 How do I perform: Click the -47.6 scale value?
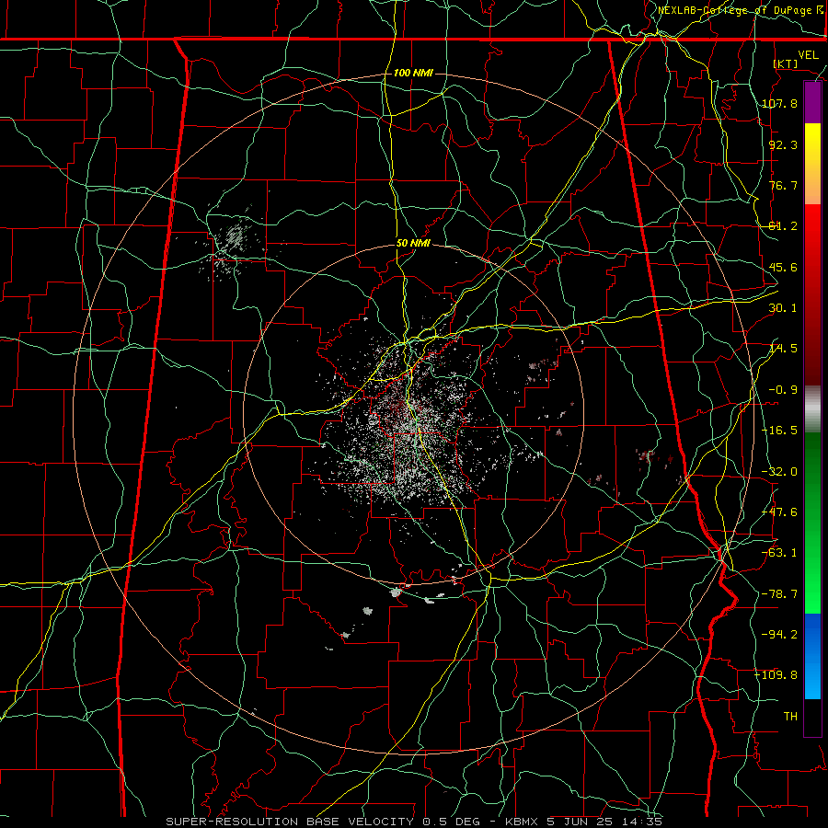[779, 512]
